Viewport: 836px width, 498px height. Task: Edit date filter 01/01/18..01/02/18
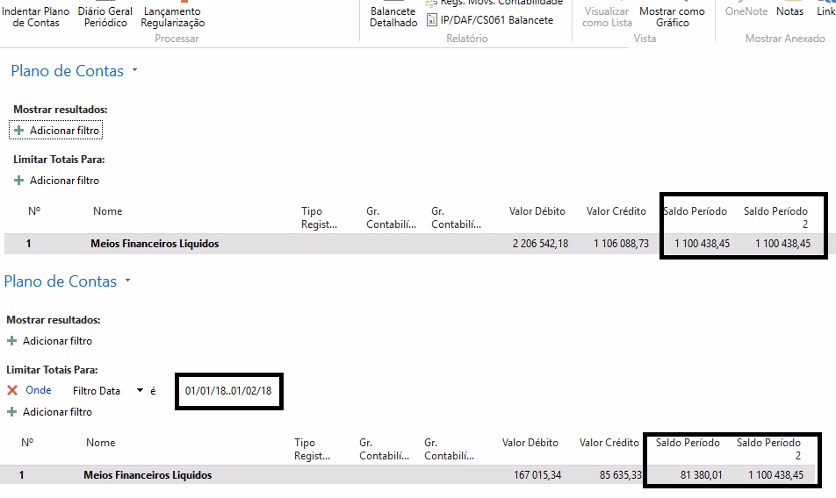pyautogui.click(x=228, y=390)
